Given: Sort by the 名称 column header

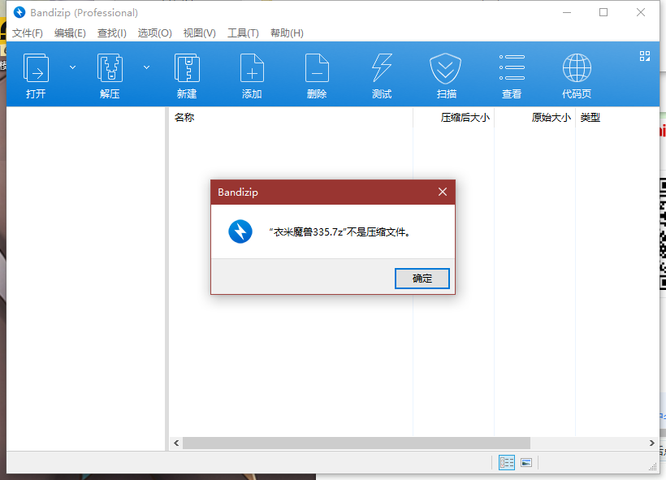Looking at the screenshot, I should [291, 118].
